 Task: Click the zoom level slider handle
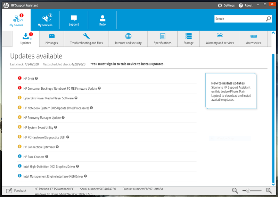248,191
